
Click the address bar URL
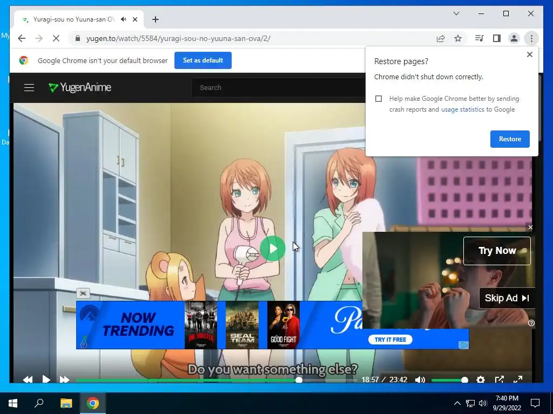pyautogui.click(x=178, y=38)
